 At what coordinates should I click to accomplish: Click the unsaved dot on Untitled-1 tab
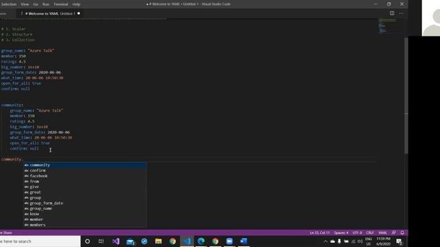pos(78,14)
